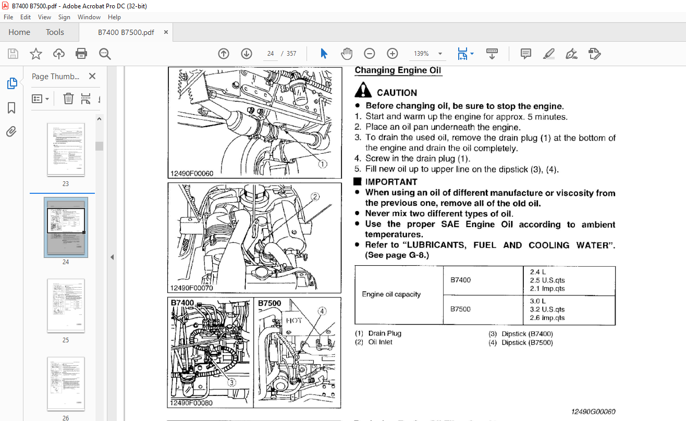Click the "3.0 L" capacity value
This screenshot has width=686, height=421.
(x=538, y=301)
